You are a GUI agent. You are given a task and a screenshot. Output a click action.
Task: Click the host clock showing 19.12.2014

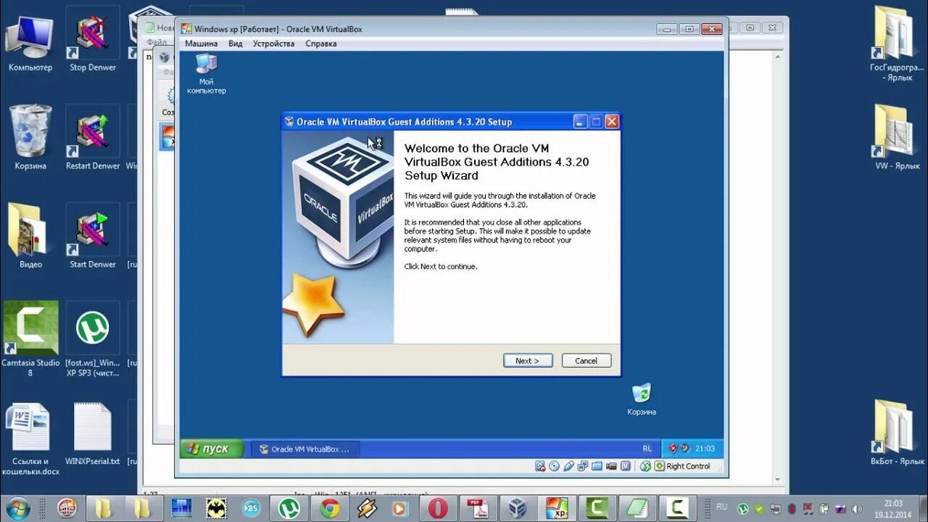[x=893, y=508]
